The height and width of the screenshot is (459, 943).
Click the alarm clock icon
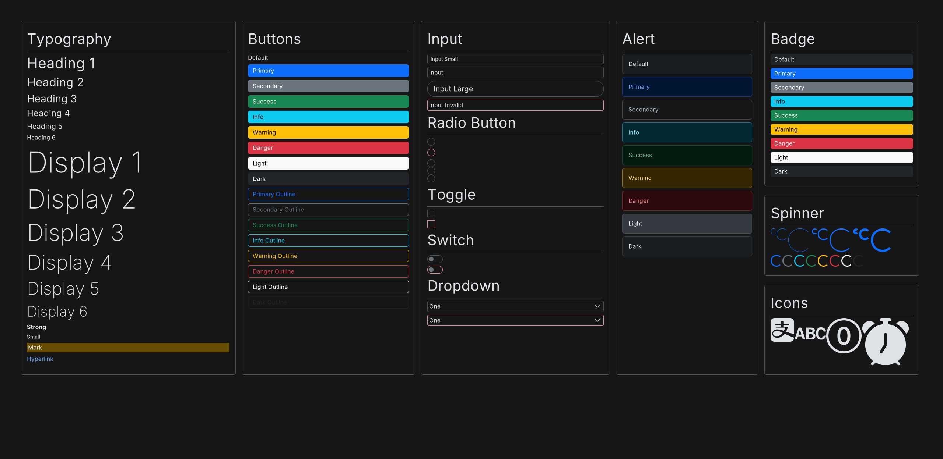(885, 342)
